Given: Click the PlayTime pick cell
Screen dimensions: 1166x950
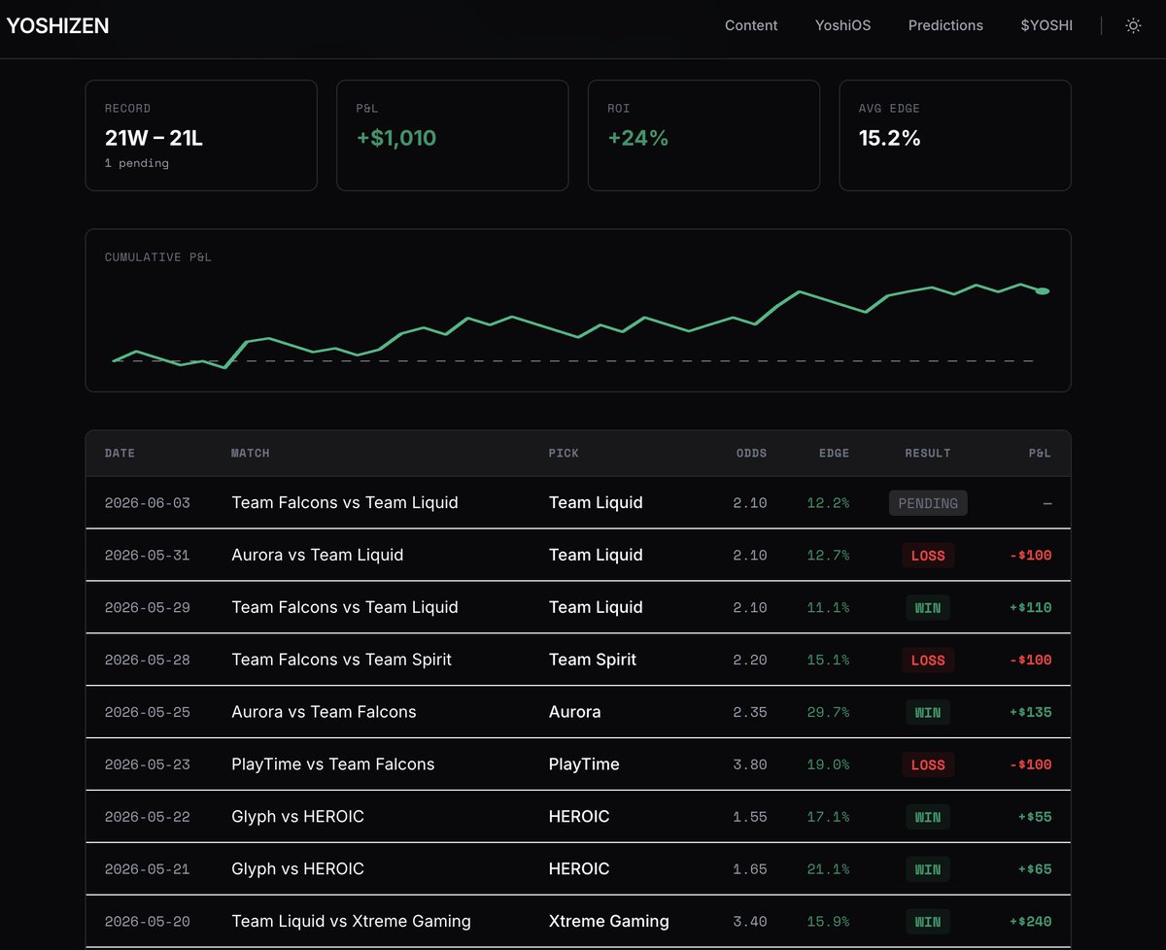Looking at the screenshot, I should (584, 764).
